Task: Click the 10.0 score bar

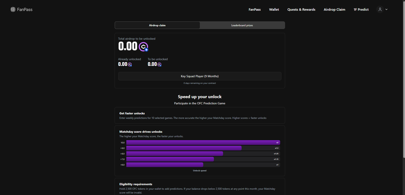Action: tap(203, 143)
